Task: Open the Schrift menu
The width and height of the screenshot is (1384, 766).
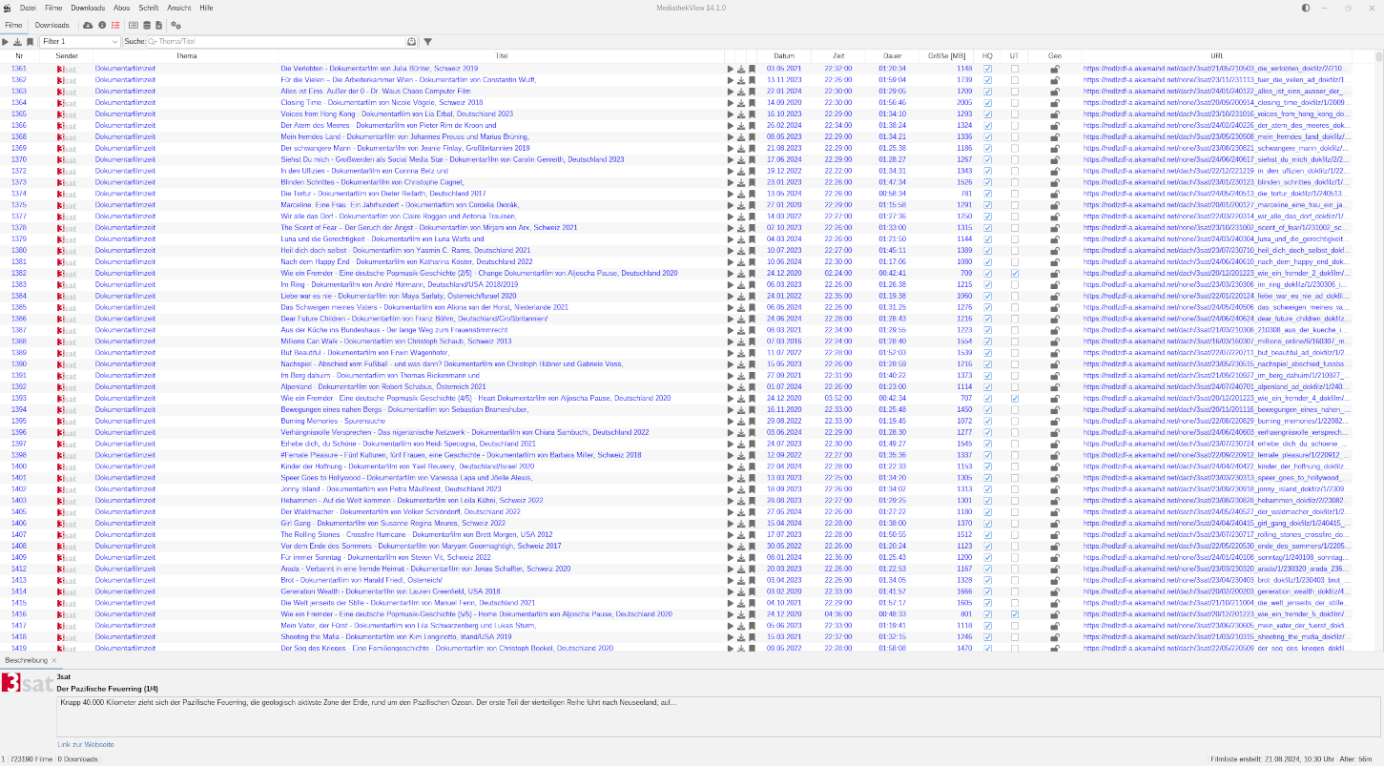Action: [x=148, y=8]
